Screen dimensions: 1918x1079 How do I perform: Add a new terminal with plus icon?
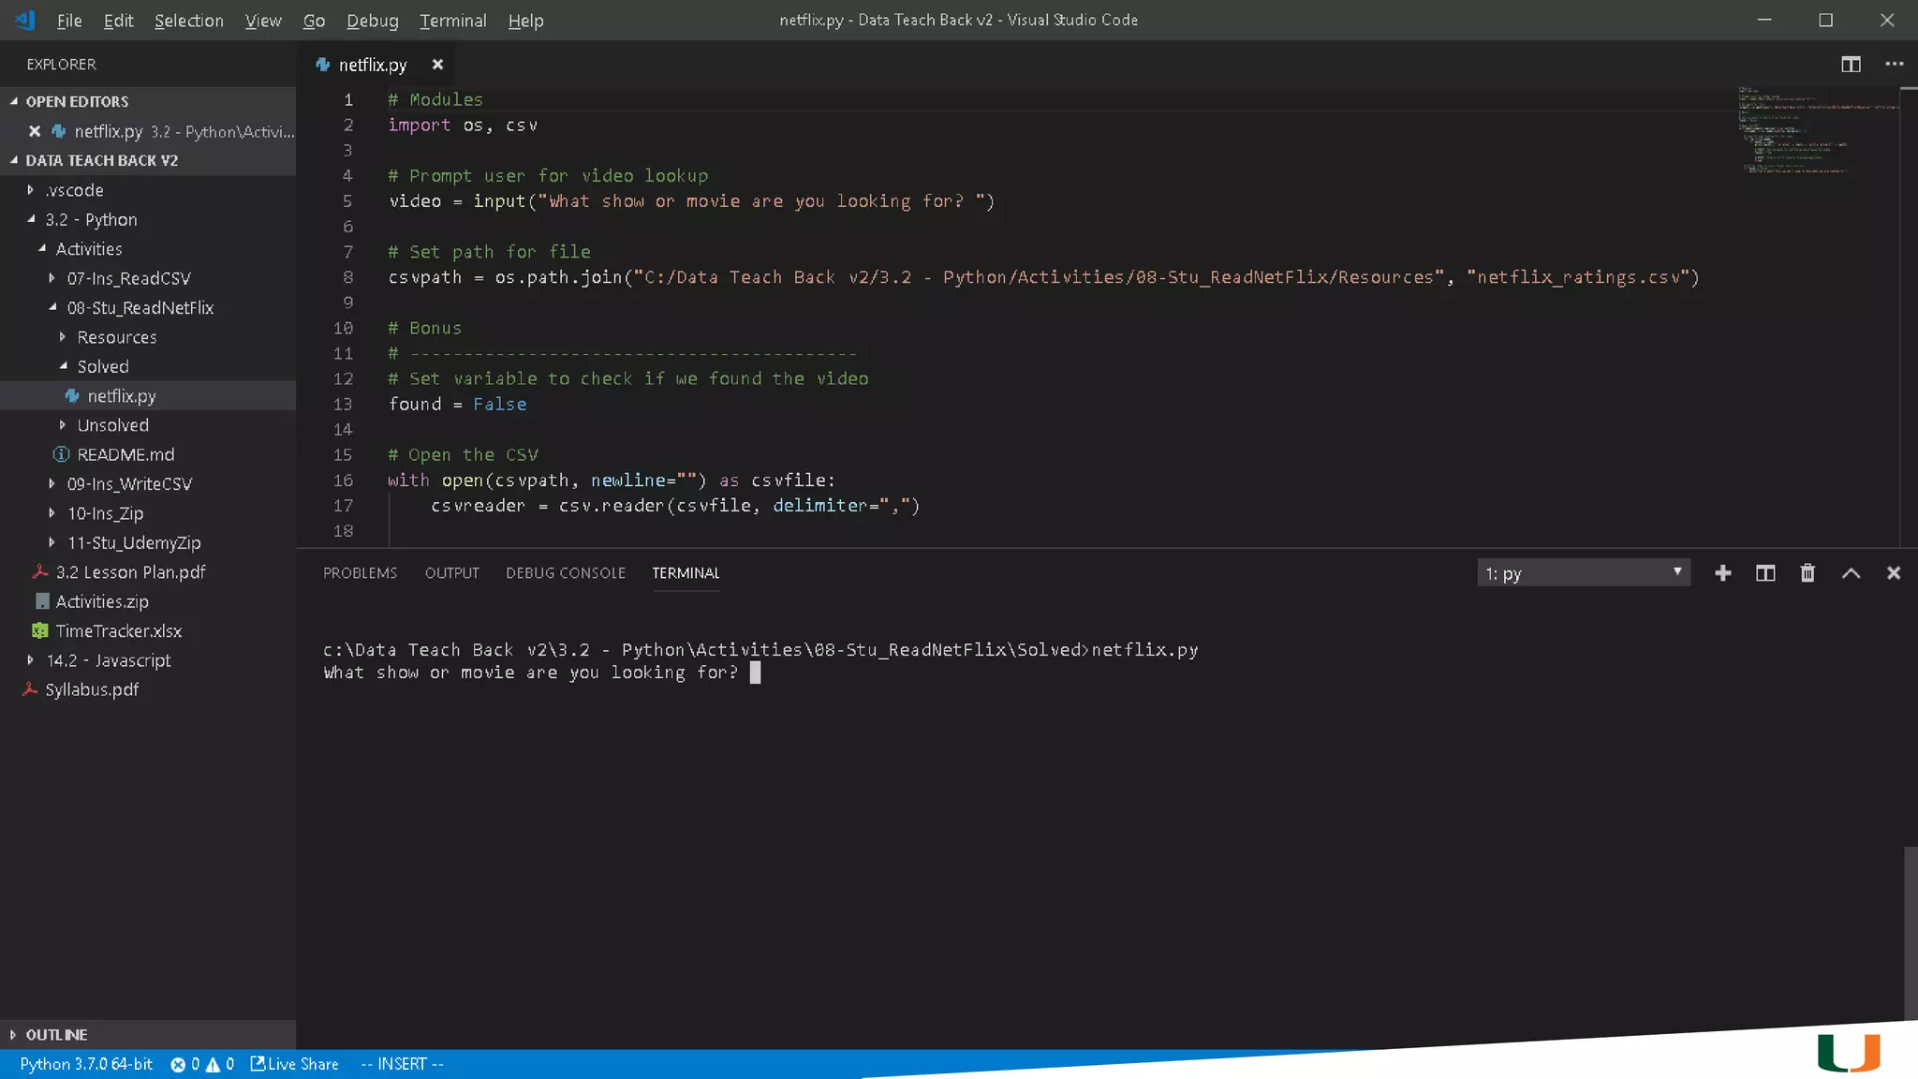(x=1722, y=573)
